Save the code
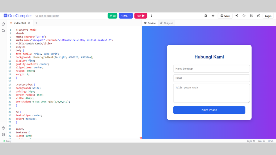276x155 pixels. [x=225, y=16]
